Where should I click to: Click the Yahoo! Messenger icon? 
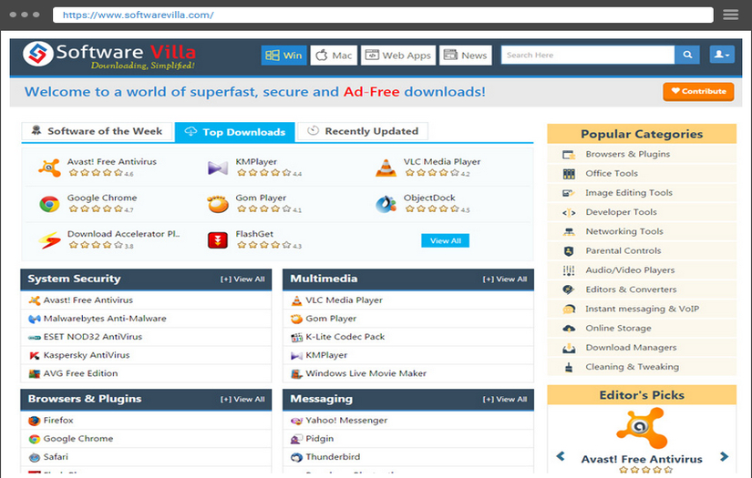(297, 421)
